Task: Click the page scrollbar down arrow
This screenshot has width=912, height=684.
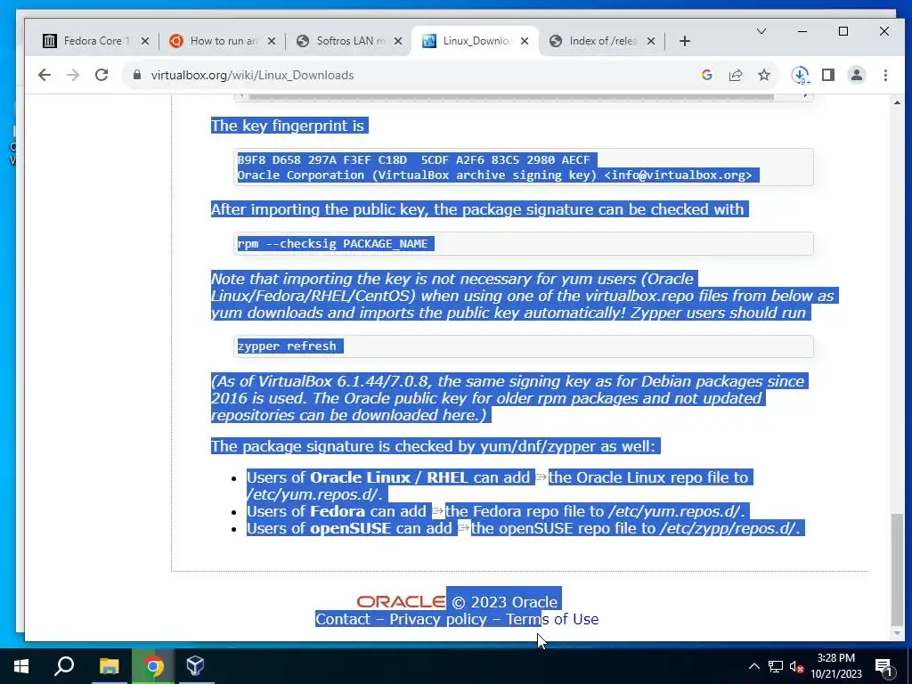Action: [897, 633]
